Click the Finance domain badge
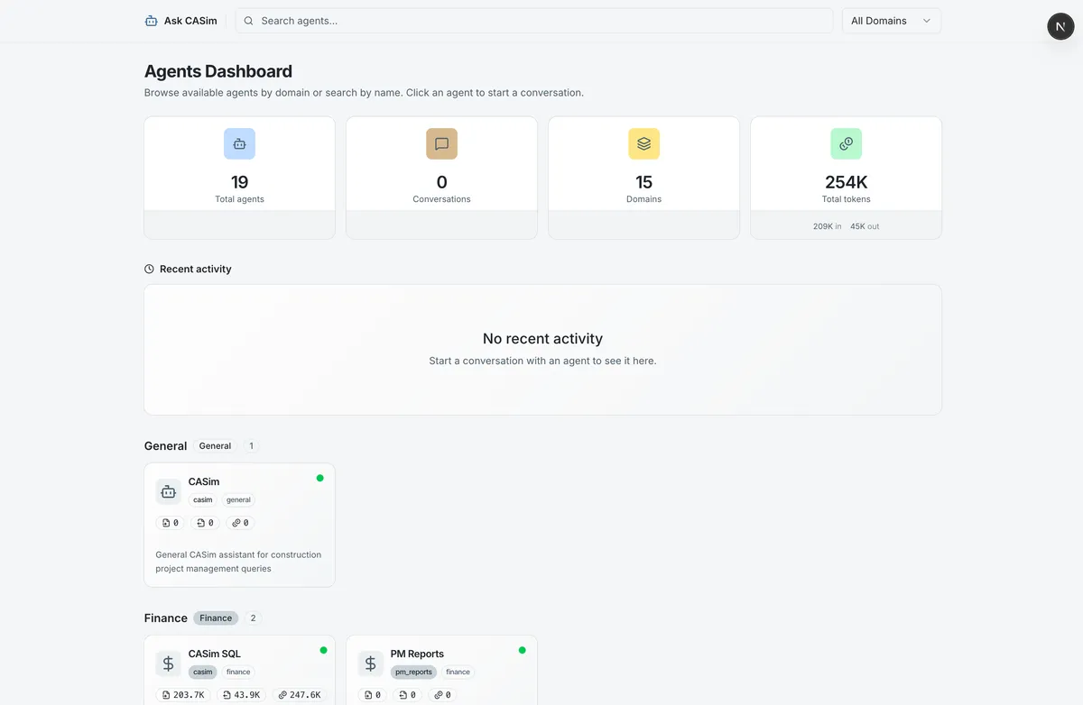This screenshot has height=705, width=1083. 216,618
